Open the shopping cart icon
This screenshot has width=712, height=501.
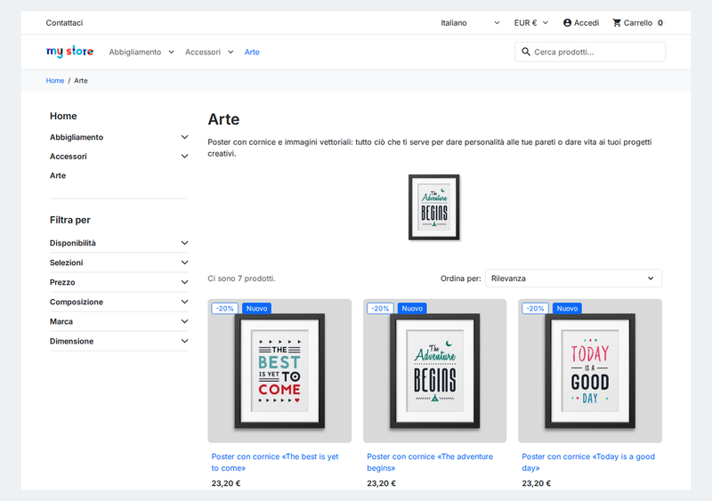616,23
